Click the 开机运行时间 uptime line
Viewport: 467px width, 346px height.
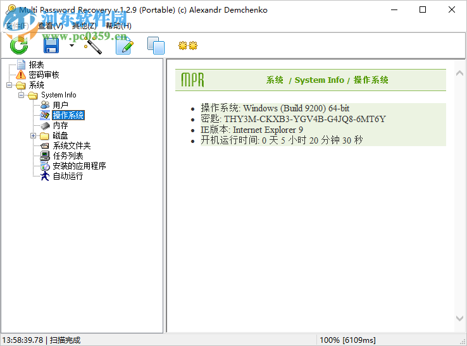click(x=282, y=140)
